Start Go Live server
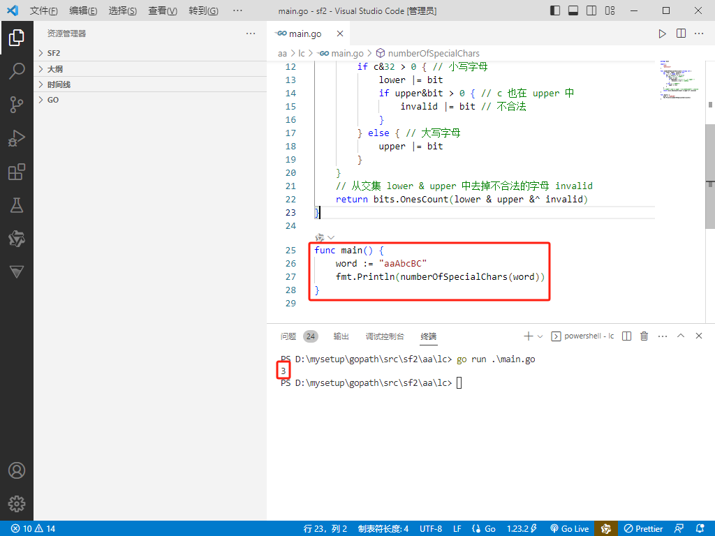 coord(570,529)
